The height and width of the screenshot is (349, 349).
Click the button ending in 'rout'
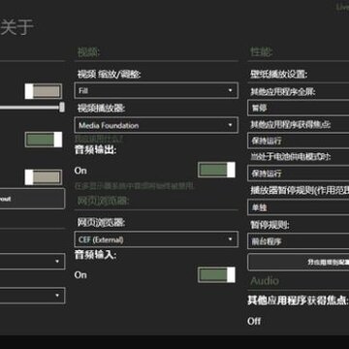pos(32,199)
